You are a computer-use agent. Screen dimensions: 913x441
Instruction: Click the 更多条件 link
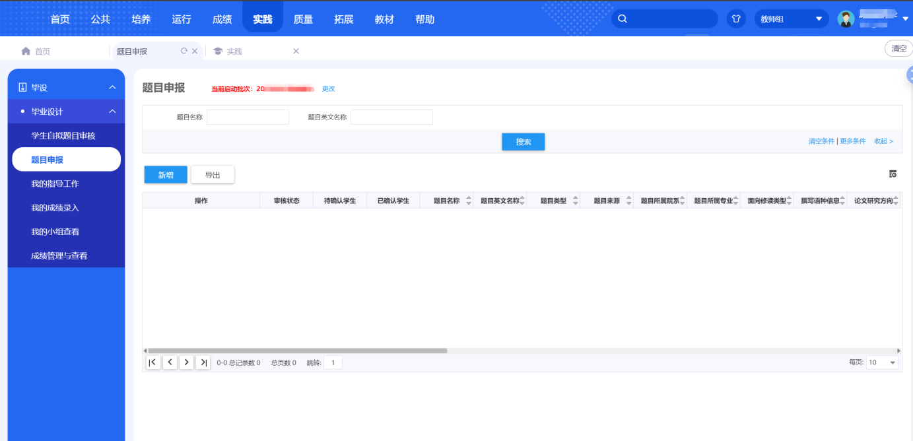852,141
